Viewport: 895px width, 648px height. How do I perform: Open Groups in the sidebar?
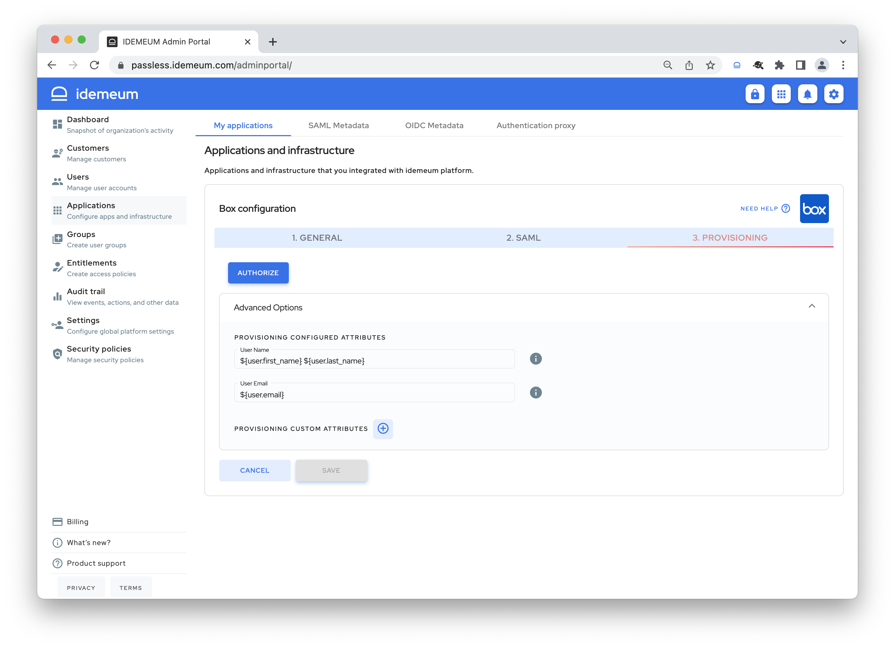(119, 239)
